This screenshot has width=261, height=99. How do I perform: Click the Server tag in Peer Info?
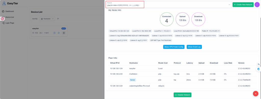click(133, 80)
